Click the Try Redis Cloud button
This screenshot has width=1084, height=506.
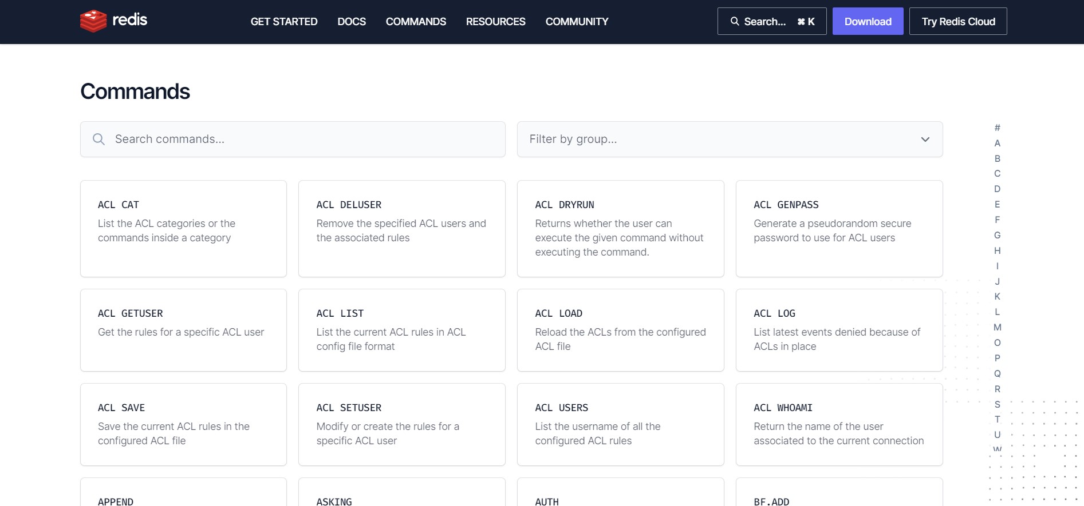(x=958, y=22)
